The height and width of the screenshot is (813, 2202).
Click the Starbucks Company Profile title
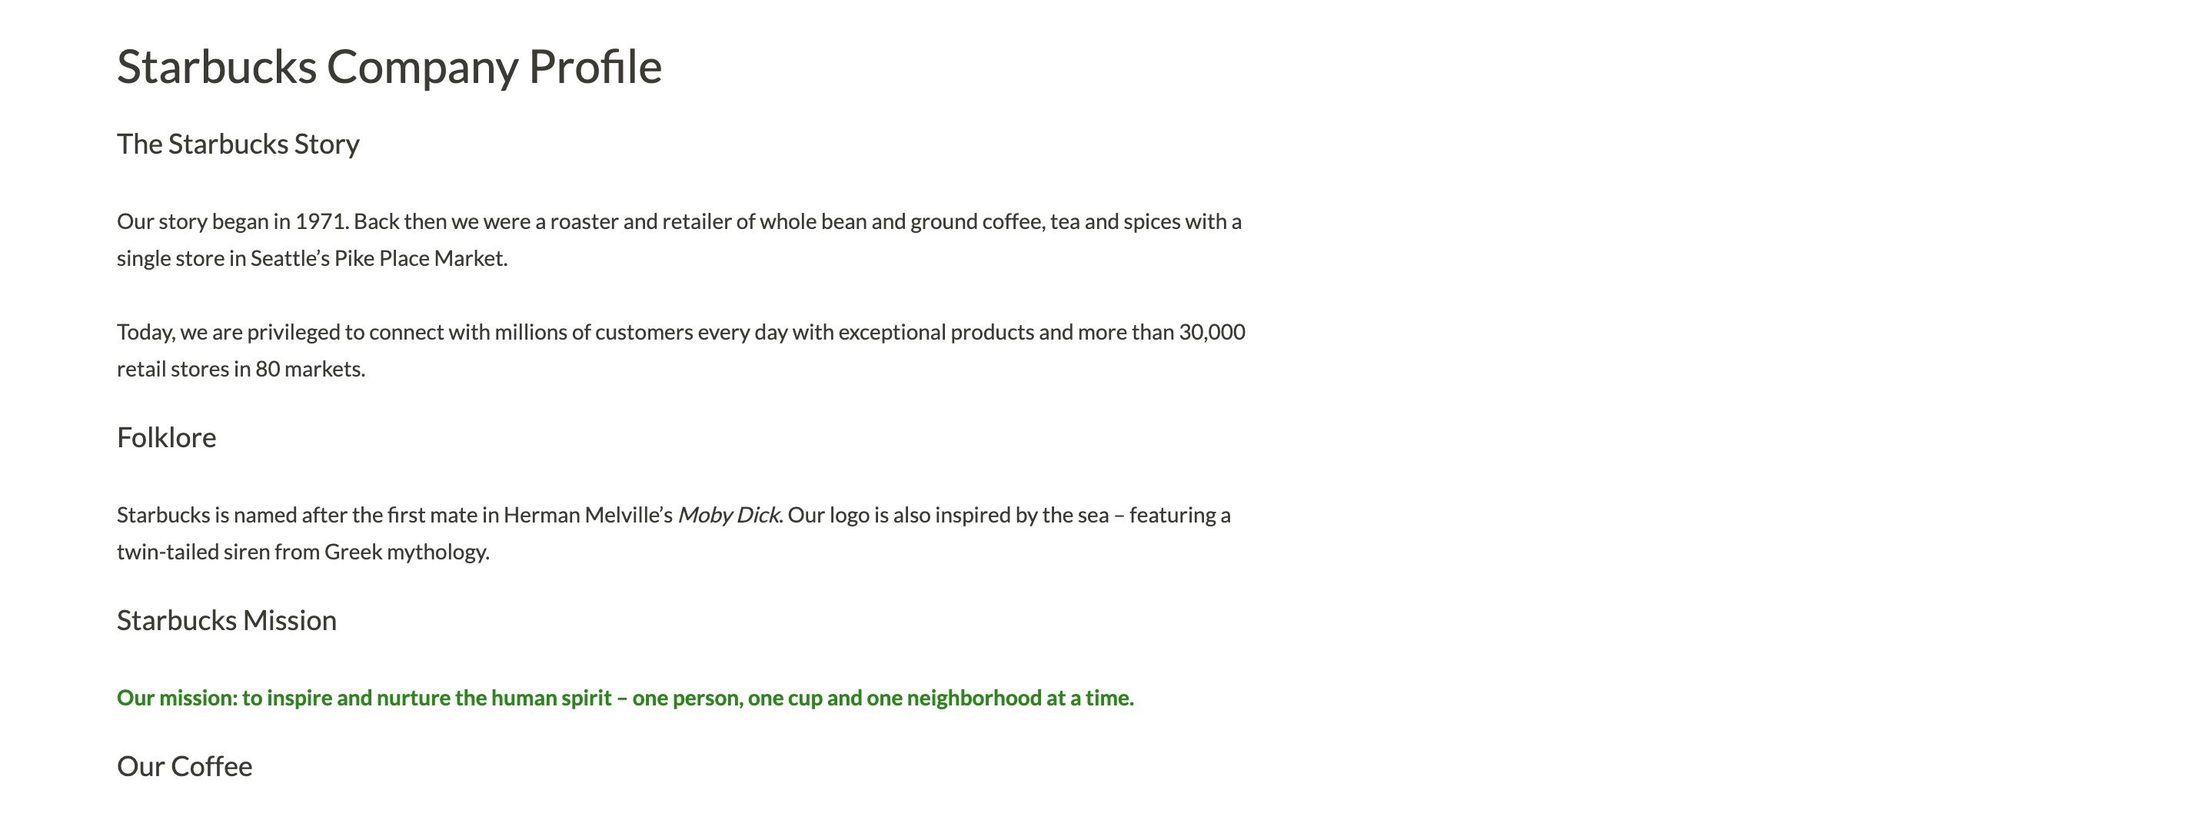pyautogui.click(x=389, y=68)
